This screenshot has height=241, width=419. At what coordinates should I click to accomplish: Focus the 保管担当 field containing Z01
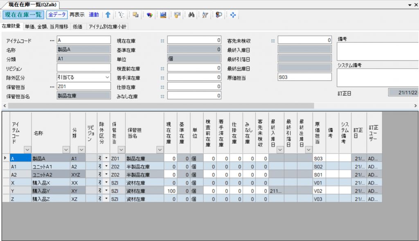click(x=83, y=86)
